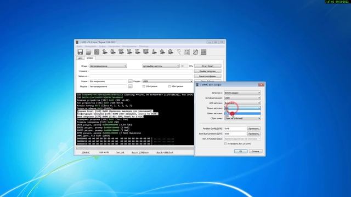Click Применить next to Partition Config

[253, 129]
